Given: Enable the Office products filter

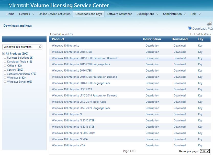Looking at the screenshot, I should 5,65.
